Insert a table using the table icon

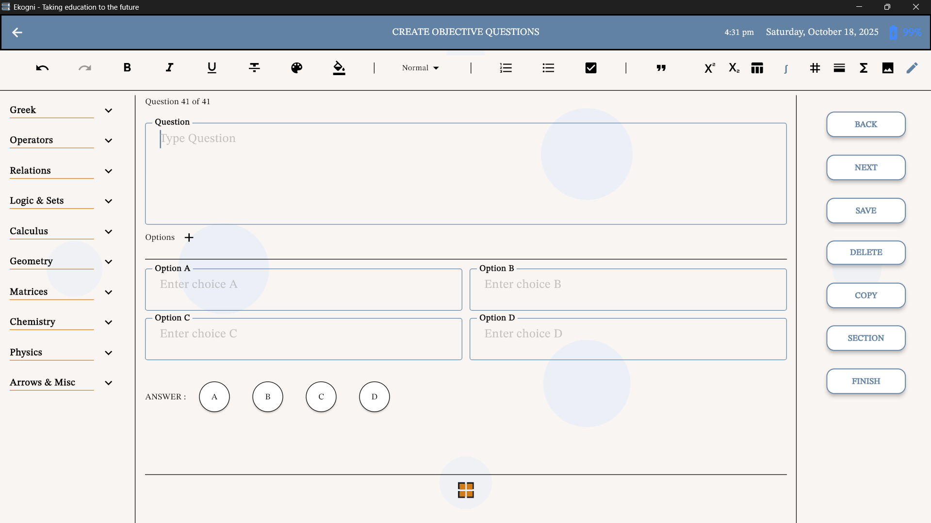point(757,68)
